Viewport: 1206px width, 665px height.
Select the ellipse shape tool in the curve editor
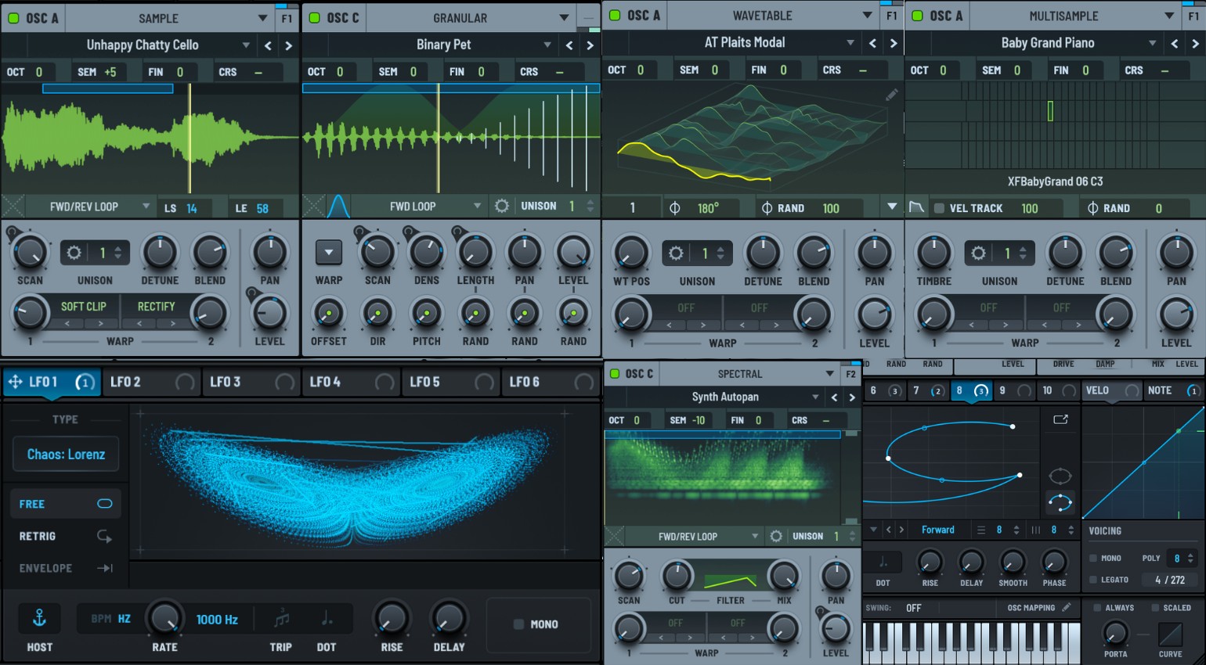pos(1060,475)
